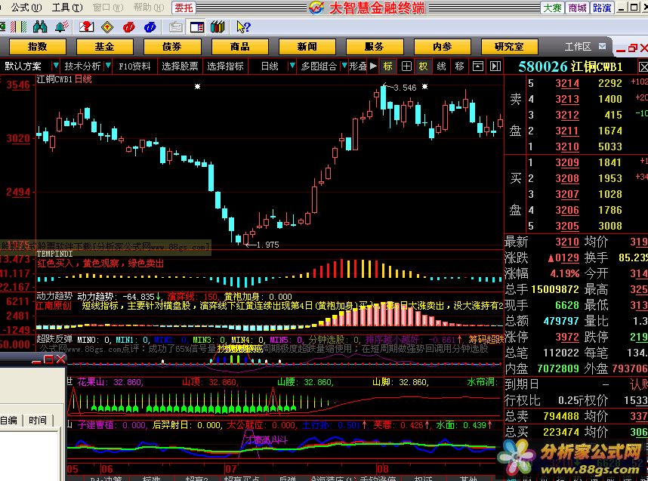The width and height of the screenshot is (648, 481).
Task: Click the 动力趋势 indicator label
Action: click(x=54, y=296)
